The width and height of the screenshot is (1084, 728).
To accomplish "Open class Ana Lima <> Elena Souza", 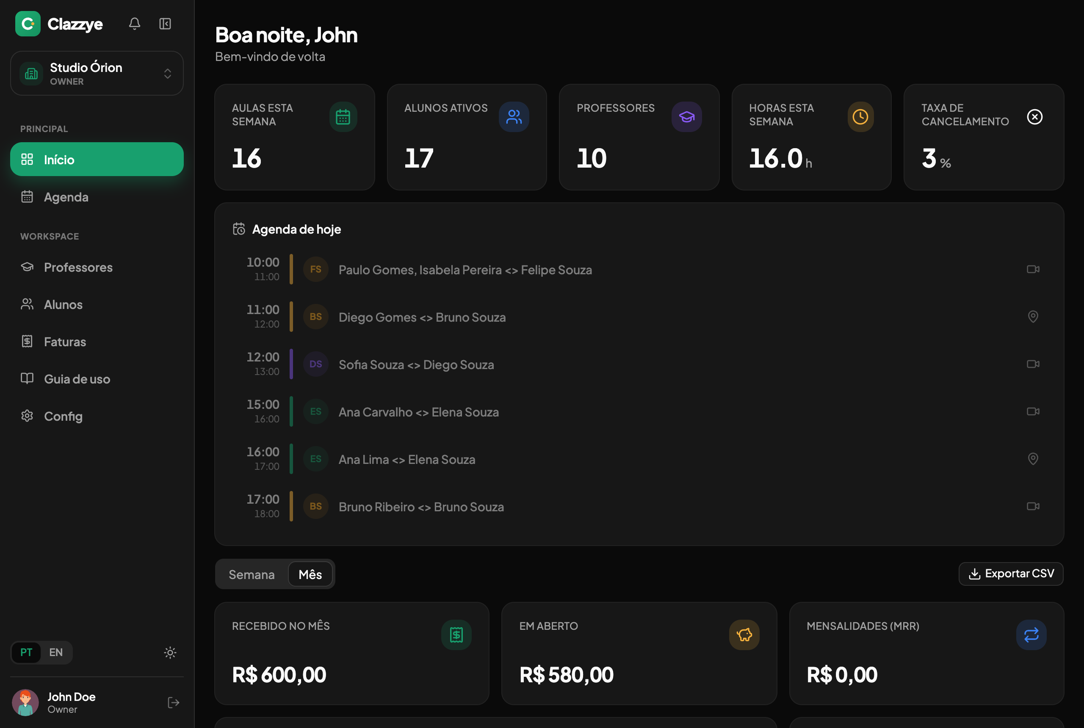I will 639,459.
